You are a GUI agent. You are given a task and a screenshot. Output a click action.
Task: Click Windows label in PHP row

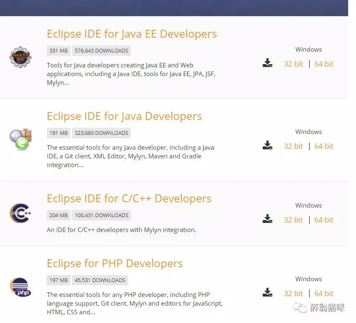(308, 279)
